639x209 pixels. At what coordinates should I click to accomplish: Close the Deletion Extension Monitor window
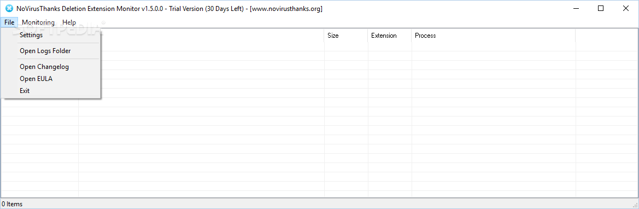pos(625,8)
